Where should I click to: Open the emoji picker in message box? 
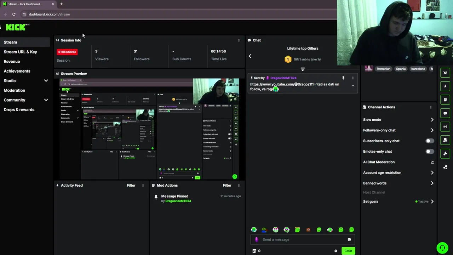pos(349,239)
